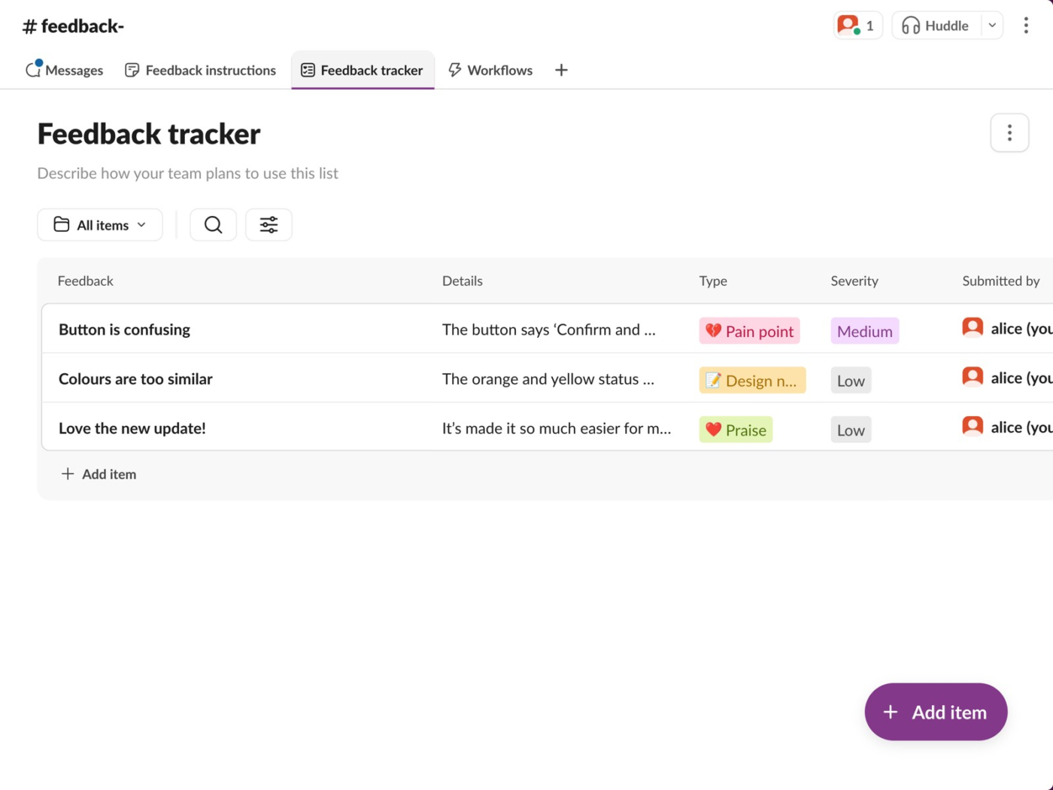Click the Type column header
This screenshot has height=790, width=1053.
click(x=713, y=281)
